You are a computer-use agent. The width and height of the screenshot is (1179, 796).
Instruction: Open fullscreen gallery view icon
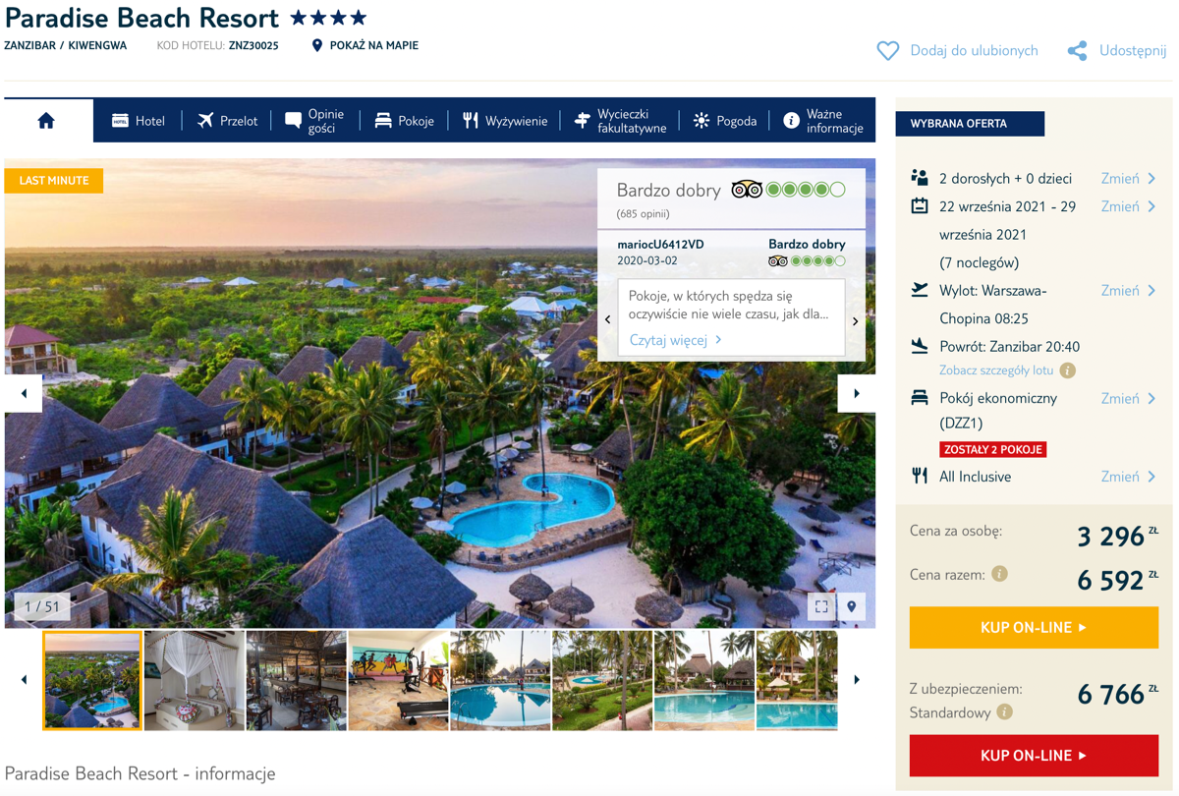(x=821, y=606)
